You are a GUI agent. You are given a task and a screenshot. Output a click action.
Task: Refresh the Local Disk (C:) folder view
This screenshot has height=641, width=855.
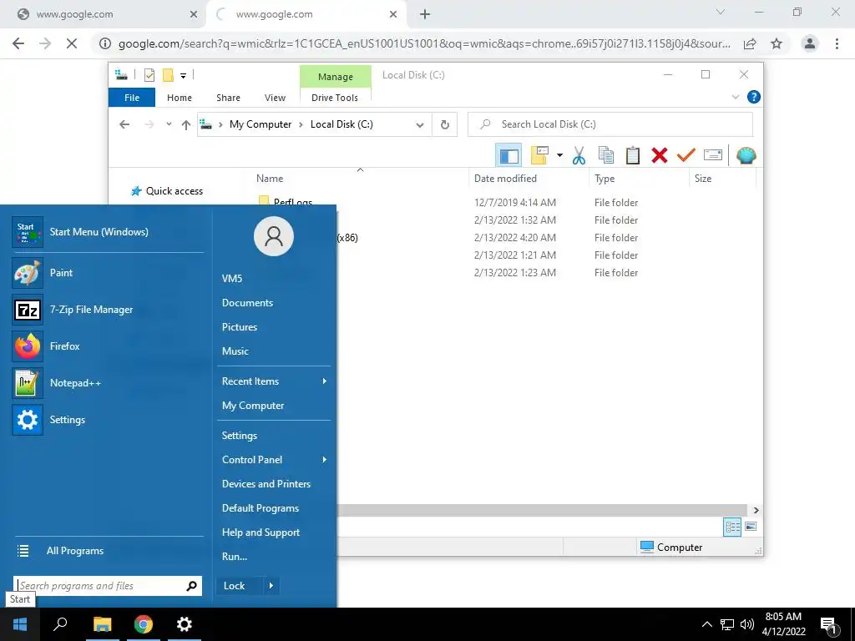click(x=445, y=125)
